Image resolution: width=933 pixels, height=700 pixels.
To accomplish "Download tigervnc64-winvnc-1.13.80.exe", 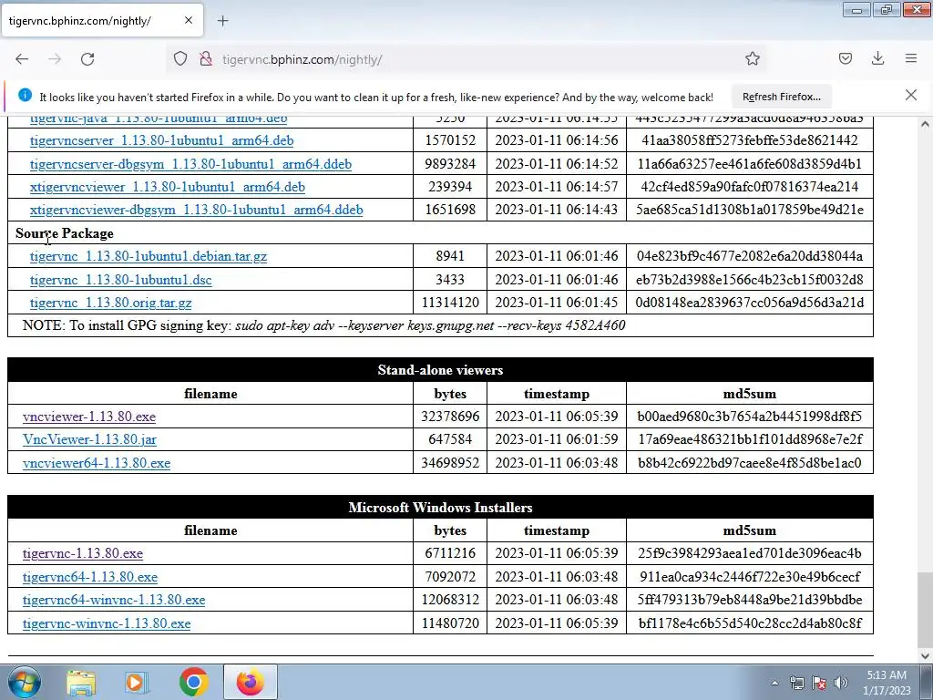I will tap(114, 600).
